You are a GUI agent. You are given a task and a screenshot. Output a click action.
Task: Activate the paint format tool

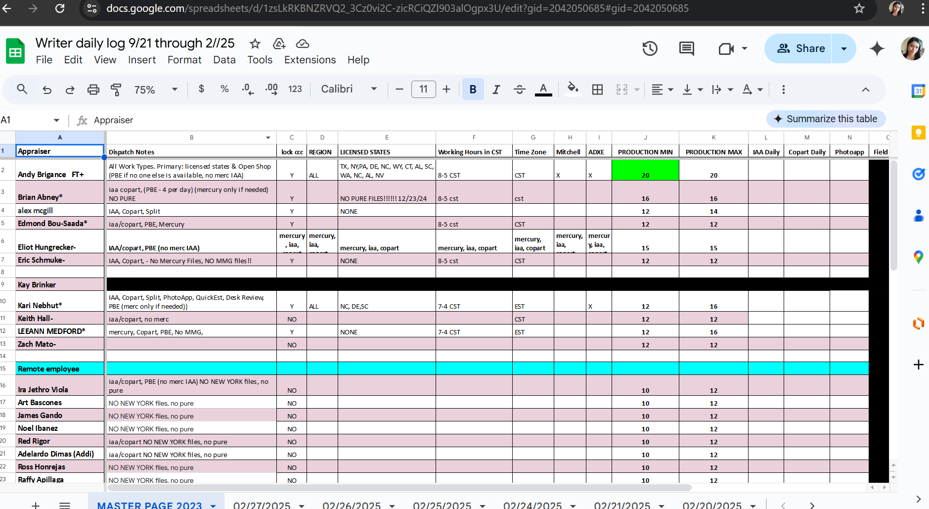click(116, 90)
